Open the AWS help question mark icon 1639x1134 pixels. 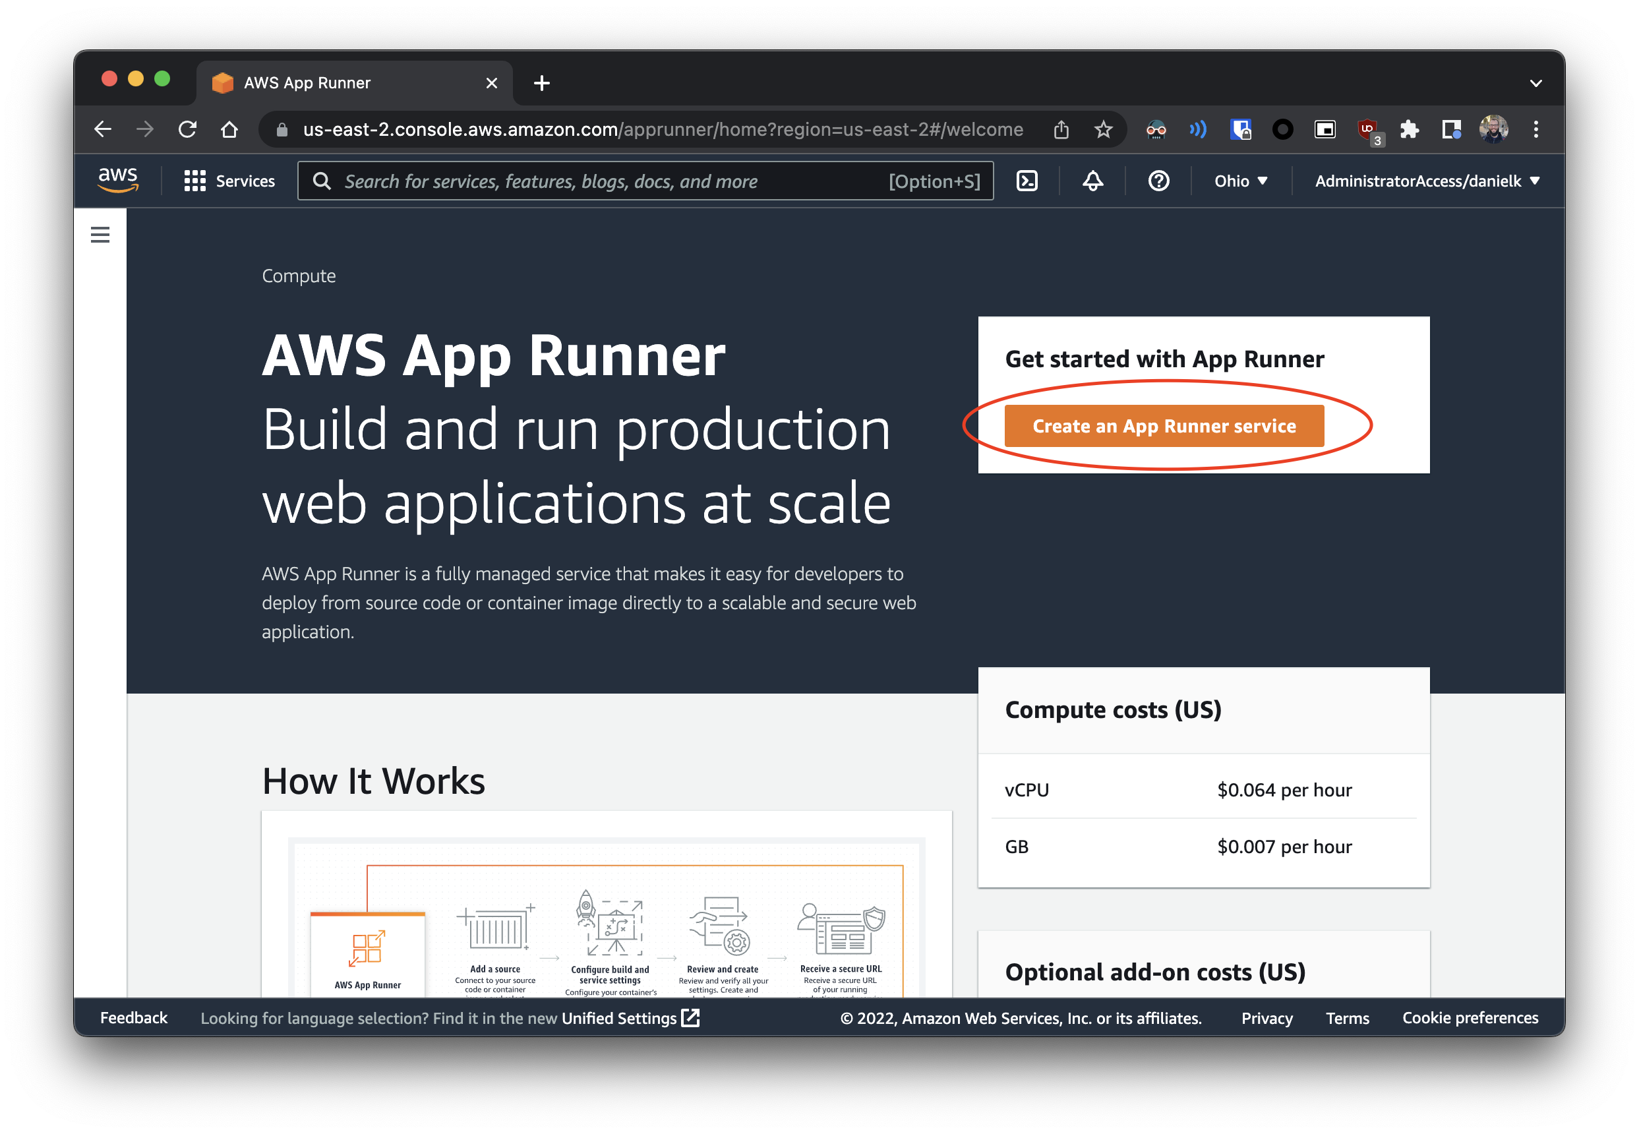pyautogui.click(x=1158, y=181)
